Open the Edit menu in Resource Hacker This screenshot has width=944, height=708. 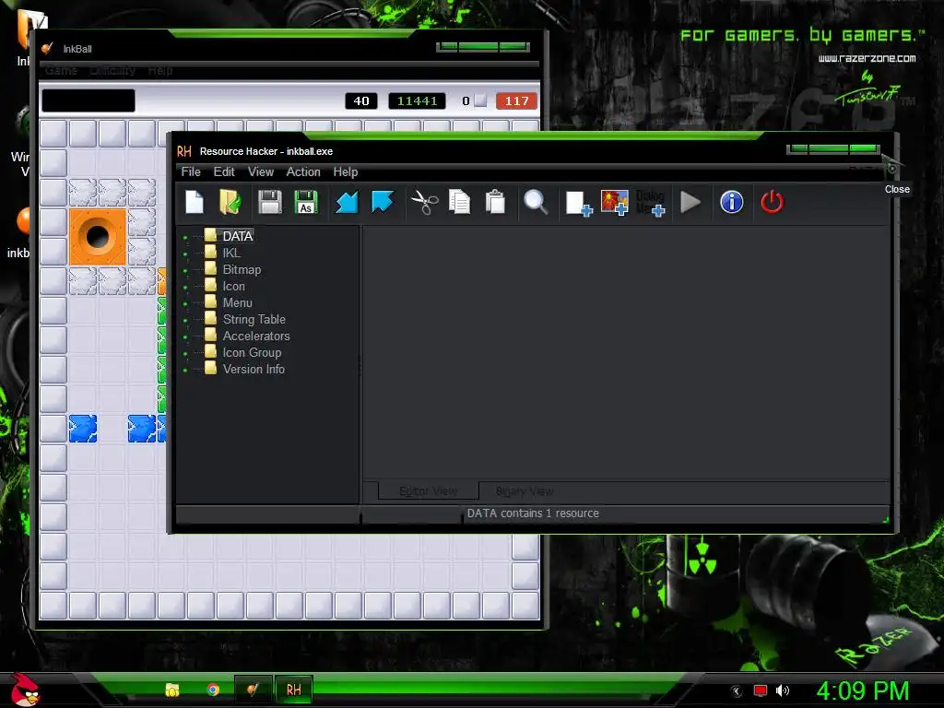coord(224,171)
